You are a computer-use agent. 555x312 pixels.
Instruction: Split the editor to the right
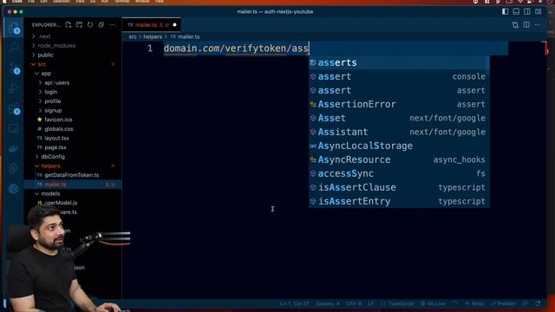click(x=526, y=25)
